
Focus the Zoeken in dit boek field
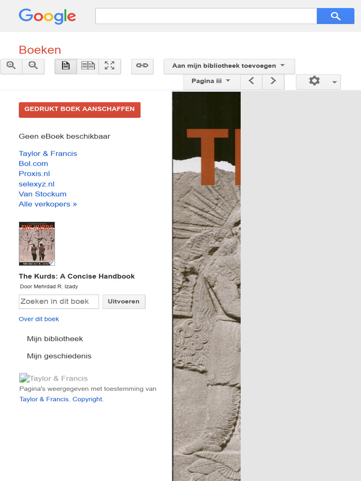coord(59,302)
